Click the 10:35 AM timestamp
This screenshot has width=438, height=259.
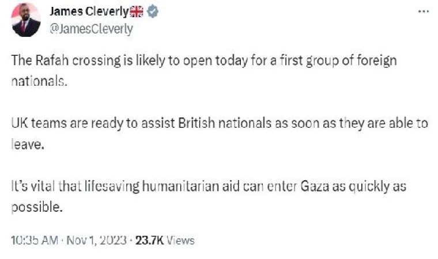[34, 240]
